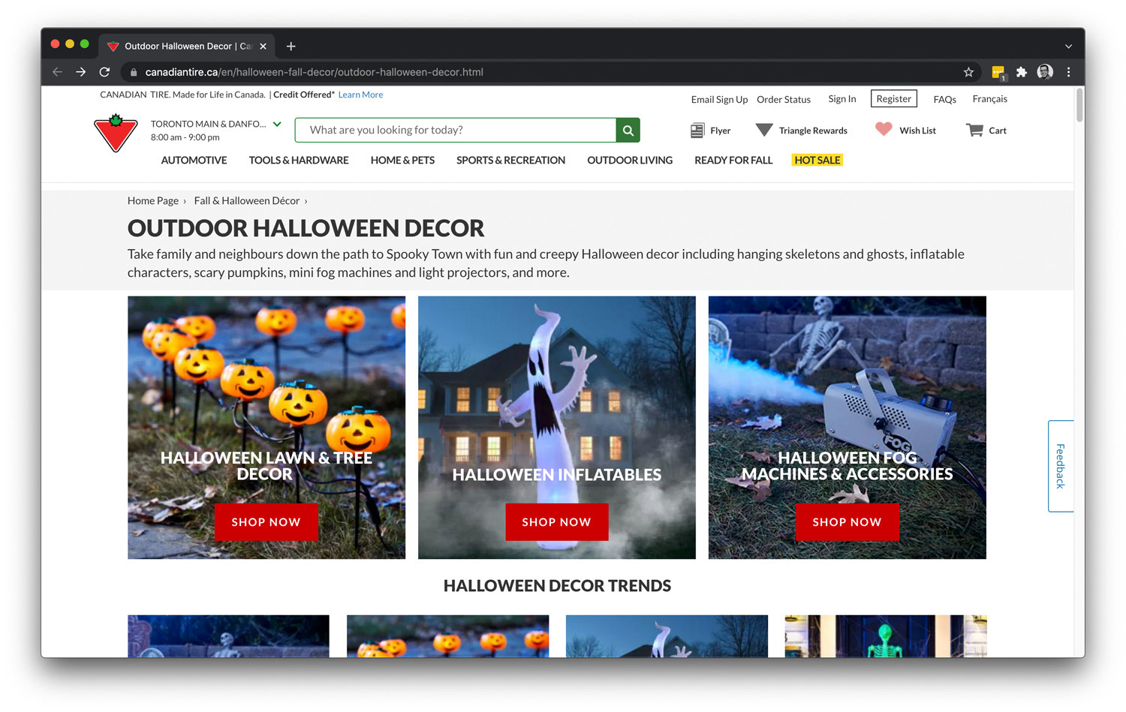Open the Automotive menu
The height and width of the screenshot is (712, 1126).
194,160
